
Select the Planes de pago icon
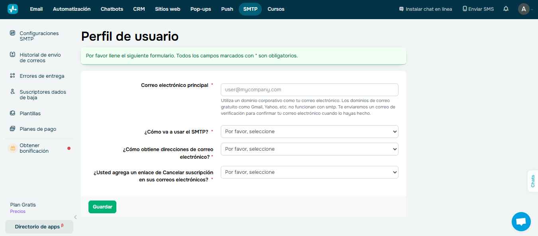(13, 129)
